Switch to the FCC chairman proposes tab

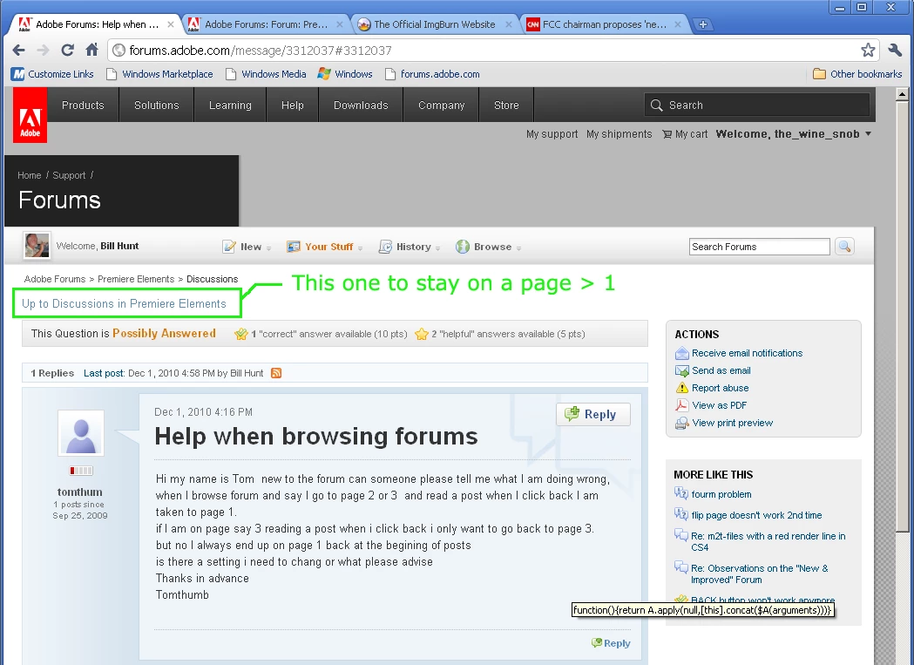(604, 24)
